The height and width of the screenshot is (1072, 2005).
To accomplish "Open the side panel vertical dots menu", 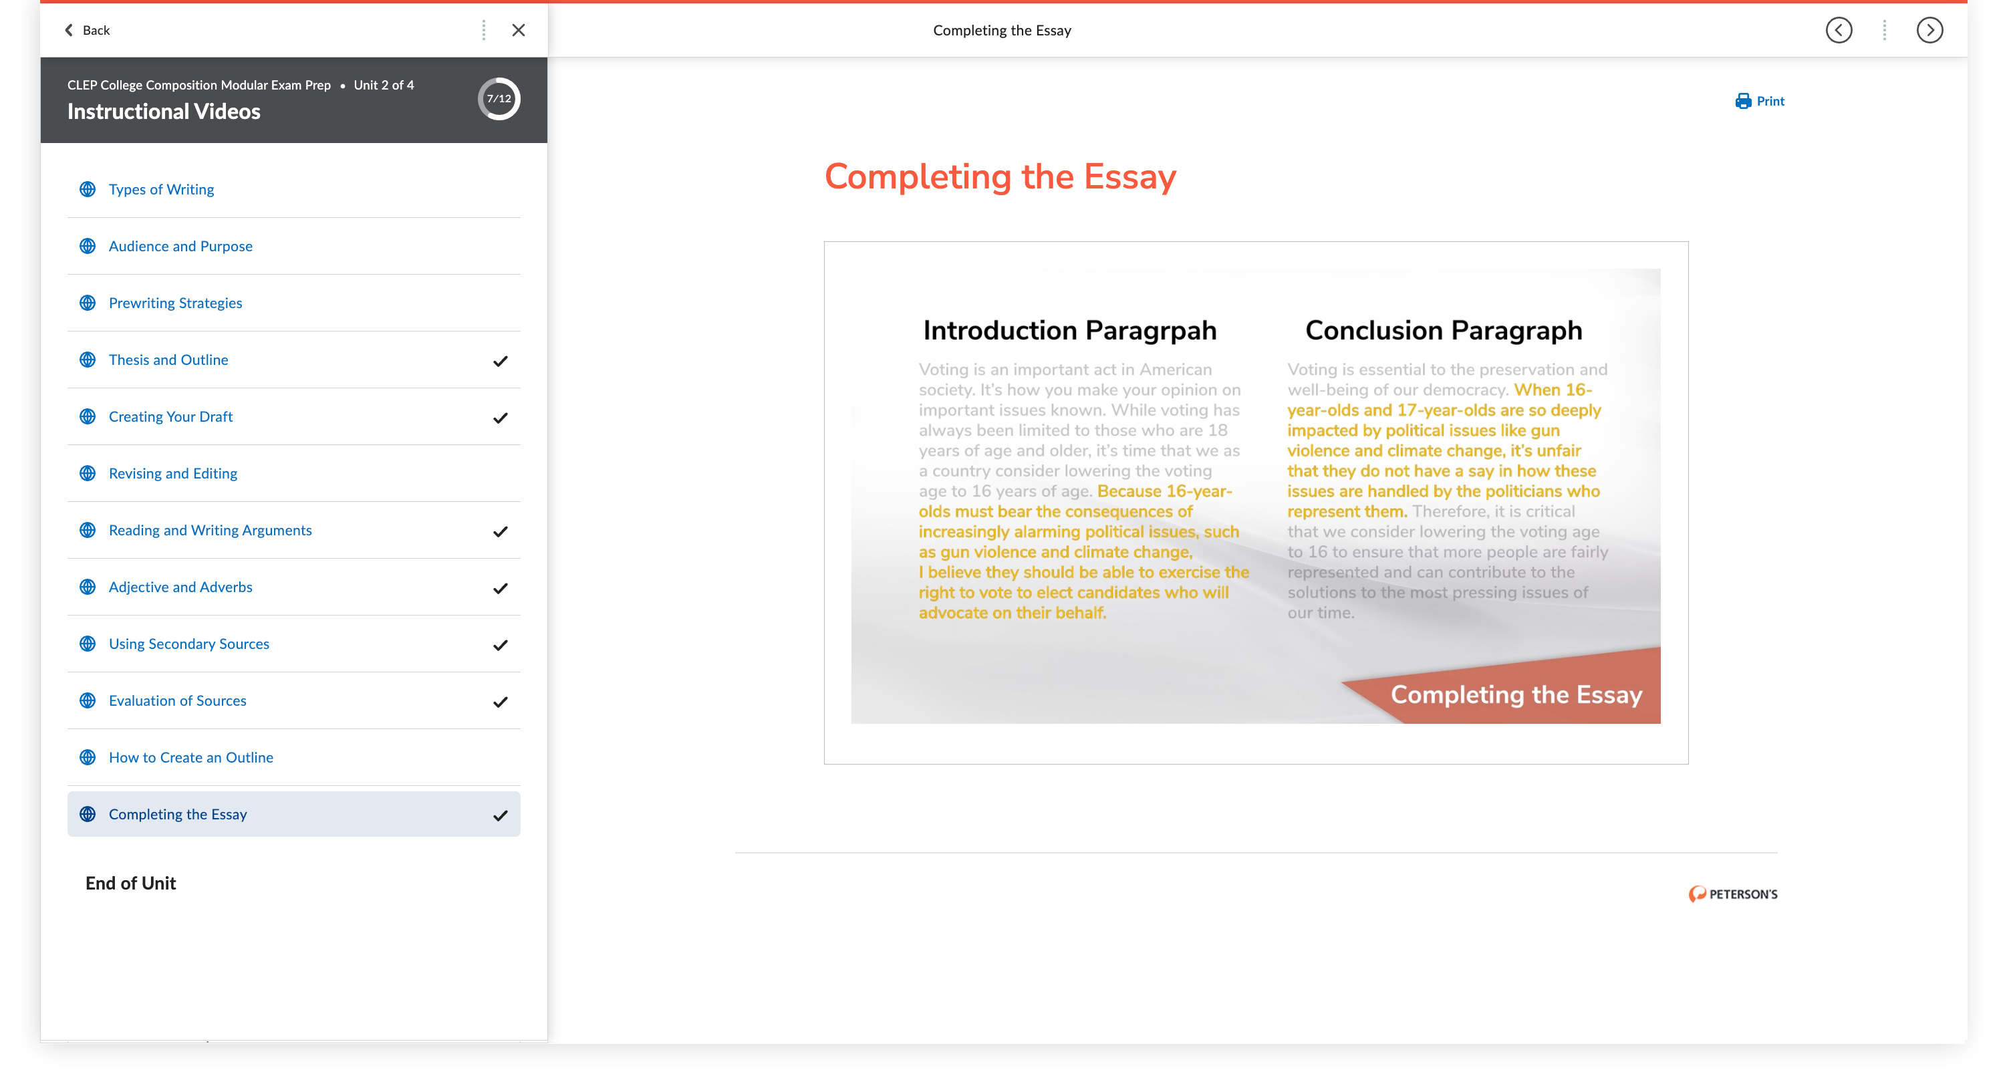I will [x=483, y=30].
